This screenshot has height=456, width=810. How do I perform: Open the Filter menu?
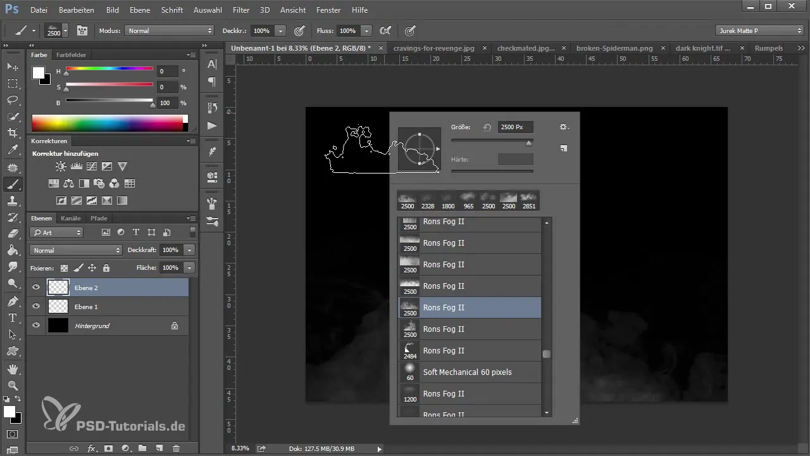pyautogui.click(x=240, y=10)
